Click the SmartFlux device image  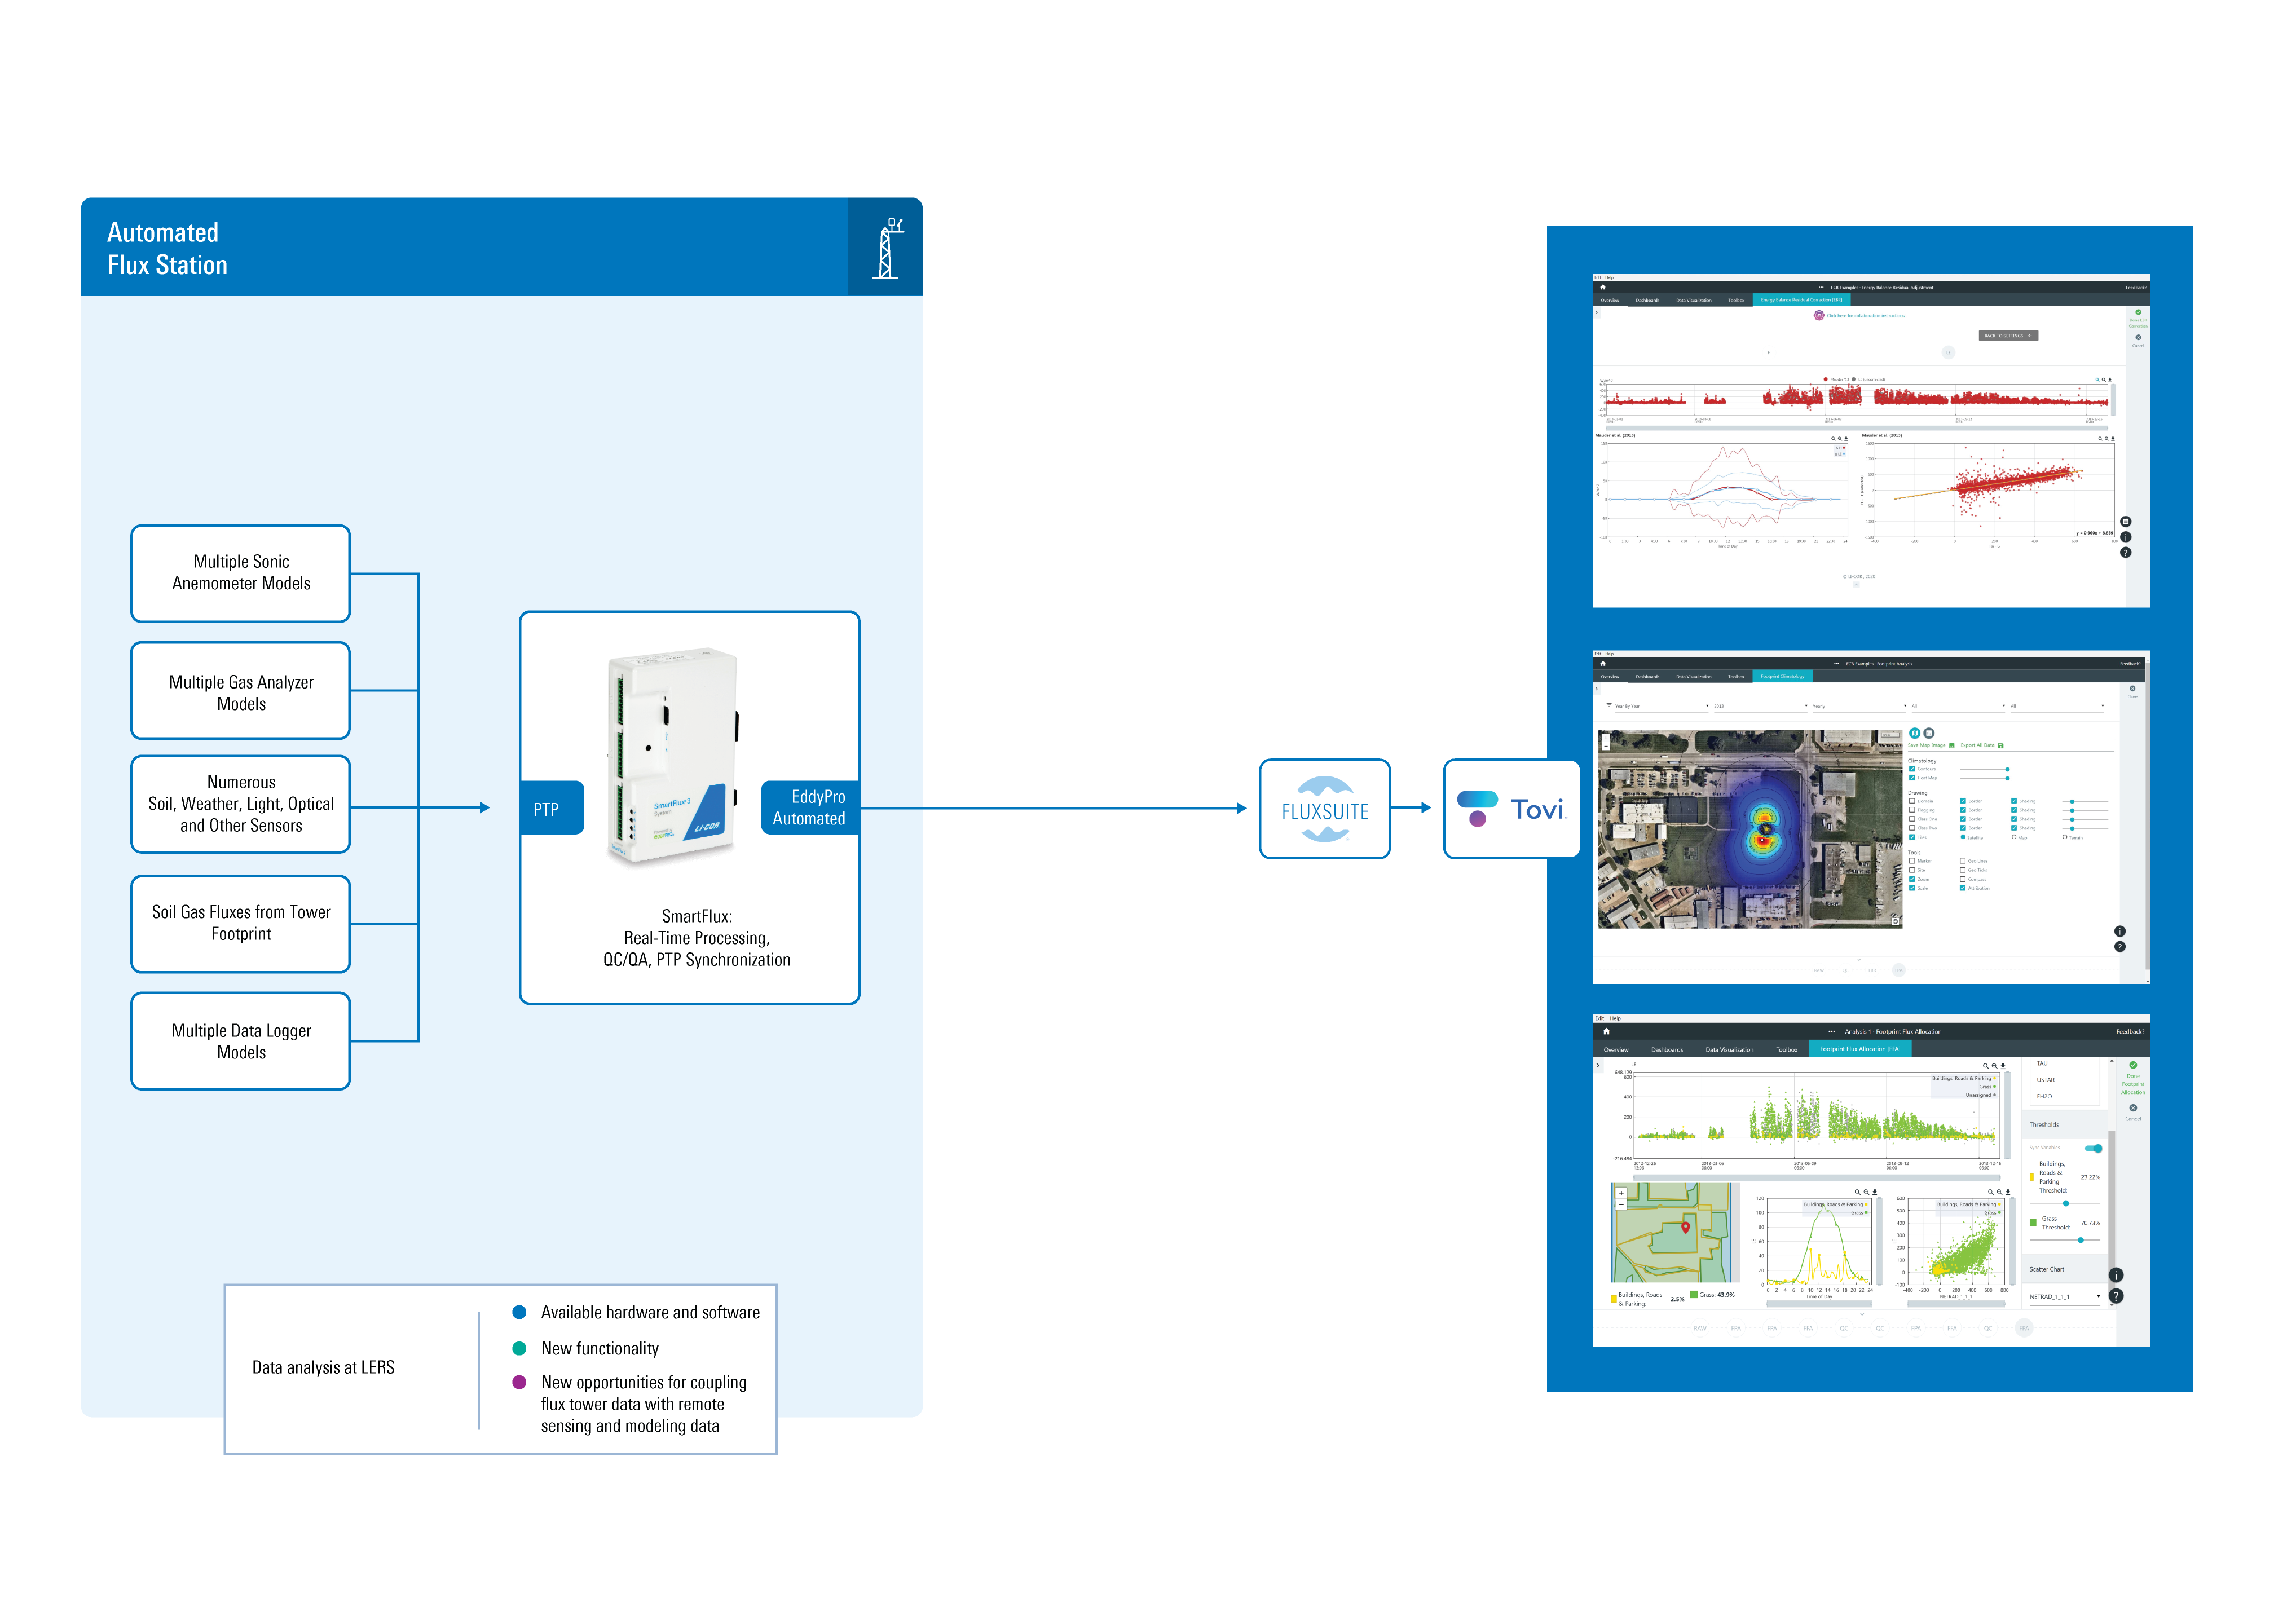click(673, 755)
